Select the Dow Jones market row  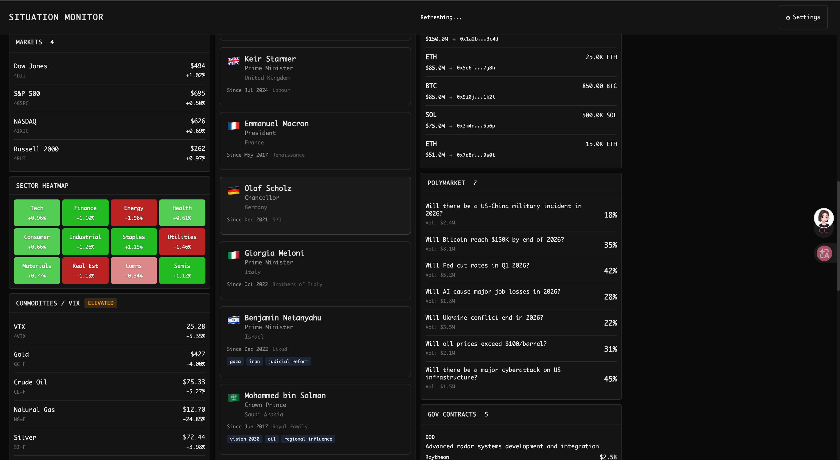click(x=109, y=70)
